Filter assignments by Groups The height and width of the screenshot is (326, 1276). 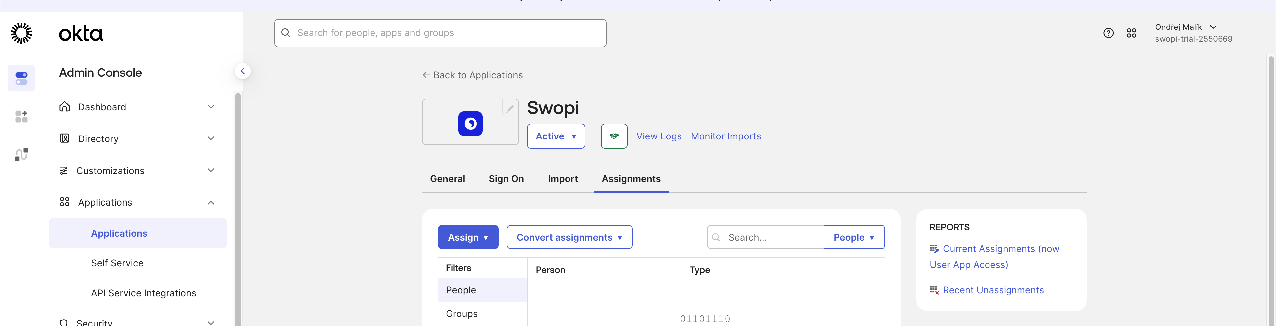pyautogui.click(x=482, y=314)
